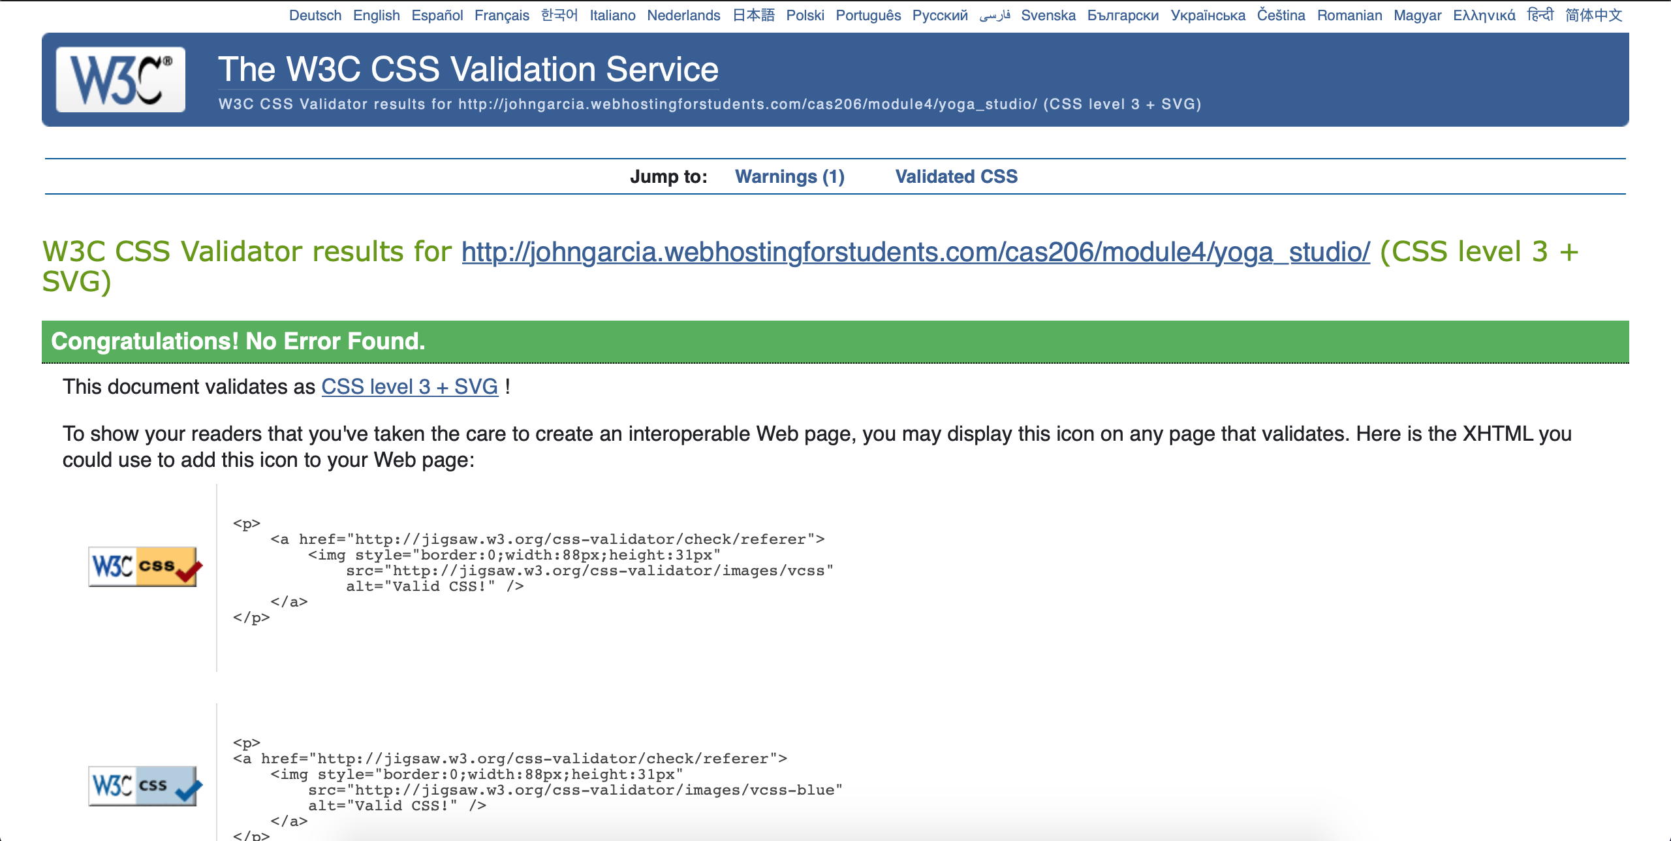Image resolution: width=1671 pixels, height=841 pixels.
Task: Choose the Svenska language link
Action: (x=1048, y=15)
